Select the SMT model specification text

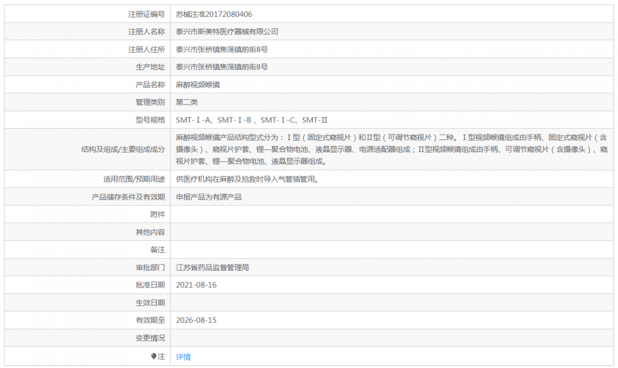click(x=252, y=120)
